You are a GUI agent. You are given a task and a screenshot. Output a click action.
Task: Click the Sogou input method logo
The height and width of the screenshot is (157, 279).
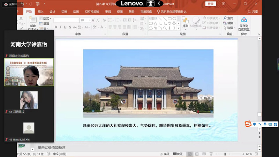coord(248,124)
